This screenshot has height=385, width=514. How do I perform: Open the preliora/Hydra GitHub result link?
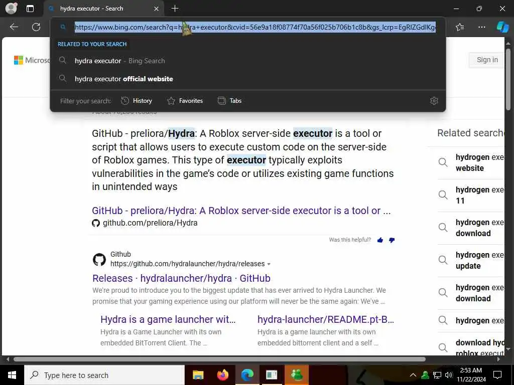(241, 211)
